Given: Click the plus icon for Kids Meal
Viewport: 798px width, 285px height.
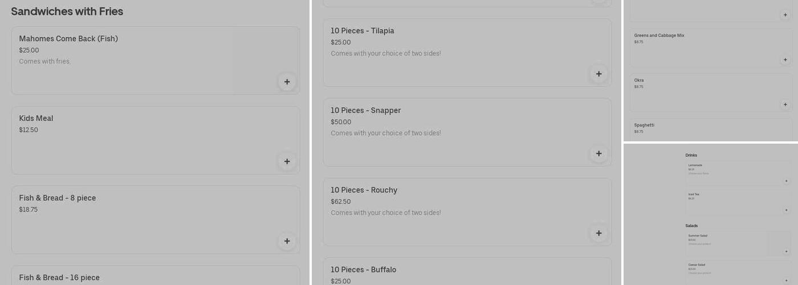Looking at the screenshot, I should point(287,162).
